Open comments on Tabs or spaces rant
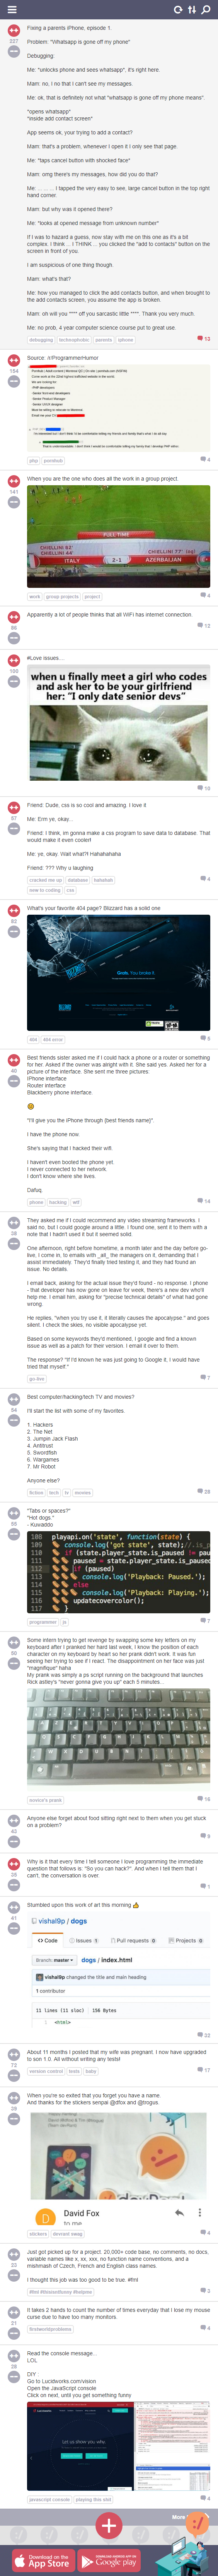The height and width of the screenshot is (2576, 218). (x=205, y=1621)
